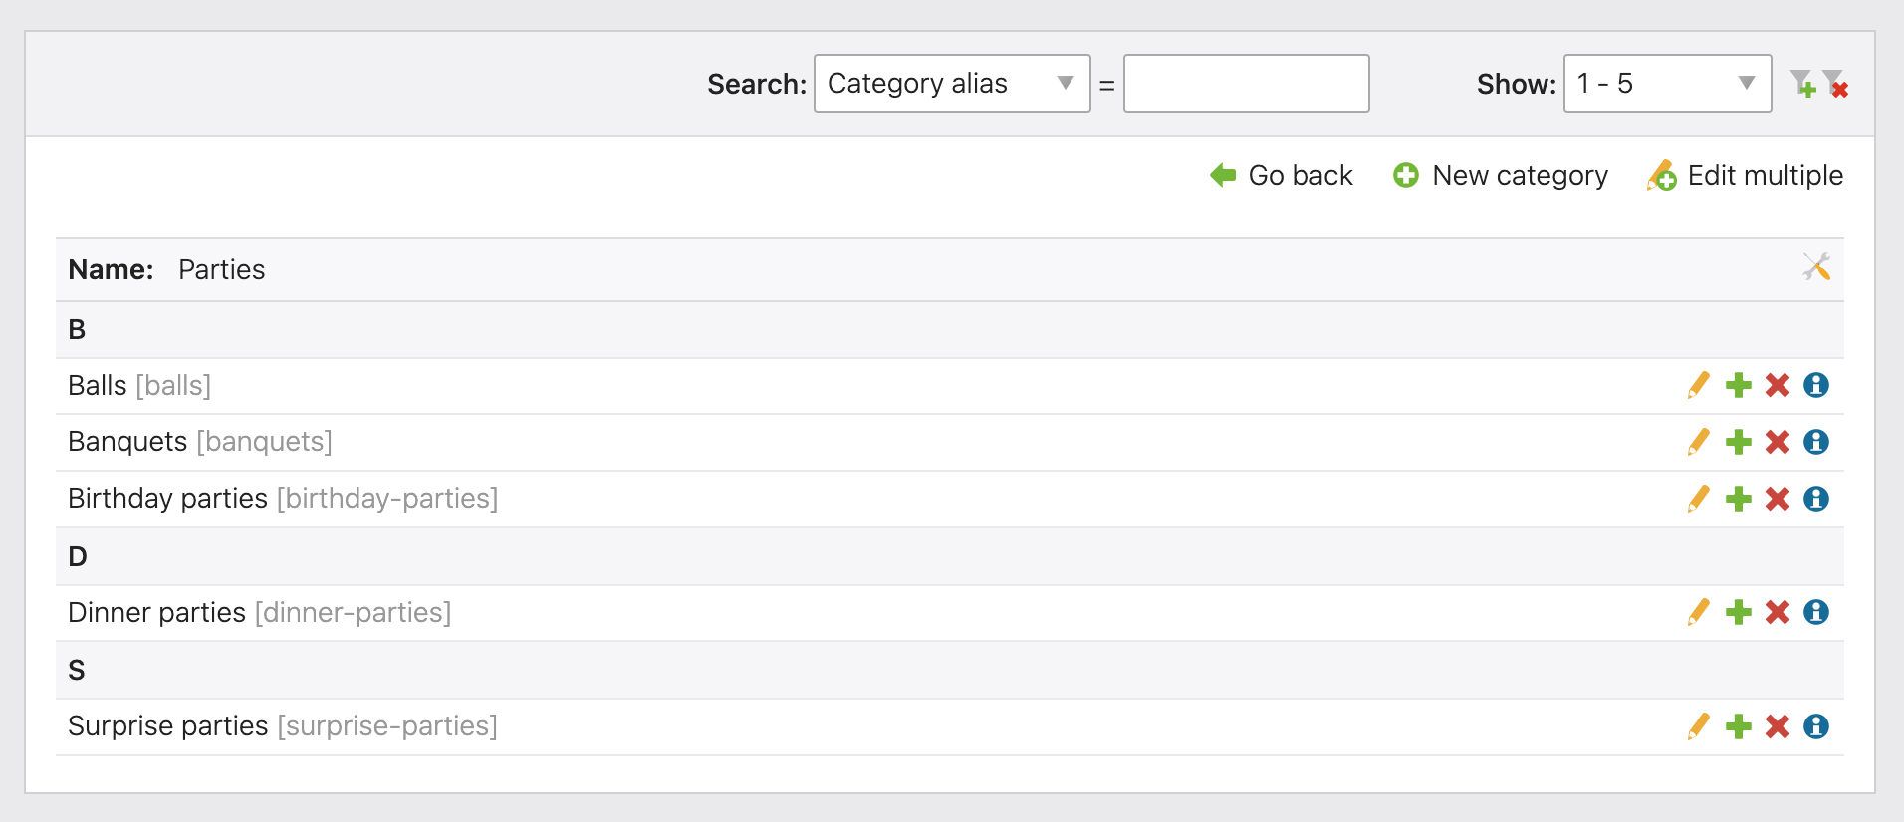Click the add search filter funnel icon
Screen dimensions: 1904x822
point(1802,84)
